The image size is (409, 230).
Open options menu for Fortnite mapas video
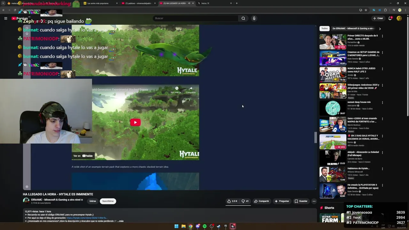pyautogui.click(x=382, y=119)
